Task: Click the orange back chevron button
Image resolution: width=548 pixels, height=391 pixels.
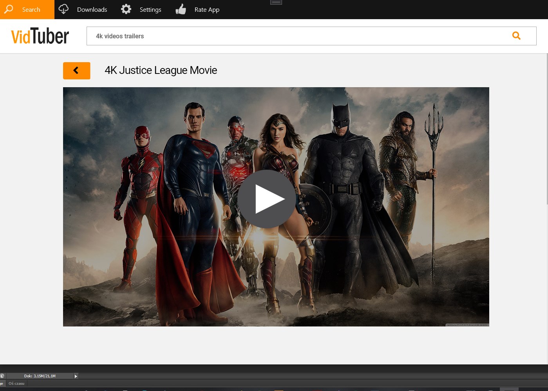Action: pos(76,70)
